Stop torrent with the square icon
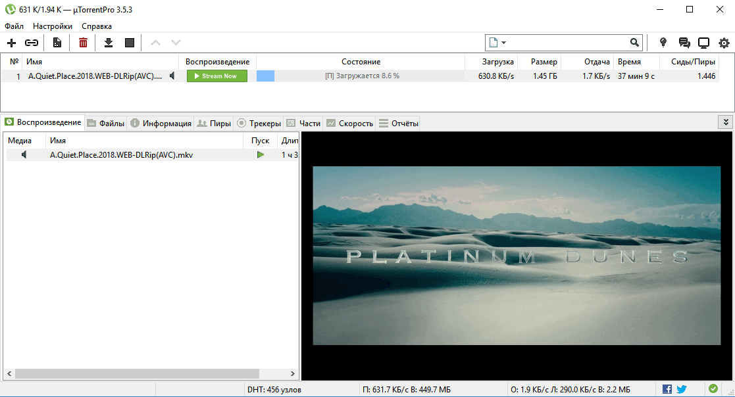Screen dimensions: 735x397 (x=130, y=43)
